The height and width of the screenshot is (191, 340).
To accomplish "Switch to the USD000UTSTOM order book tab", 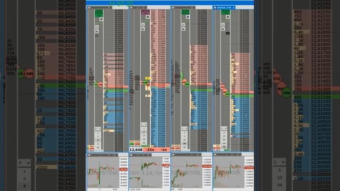I will click(x=100, y=7).
